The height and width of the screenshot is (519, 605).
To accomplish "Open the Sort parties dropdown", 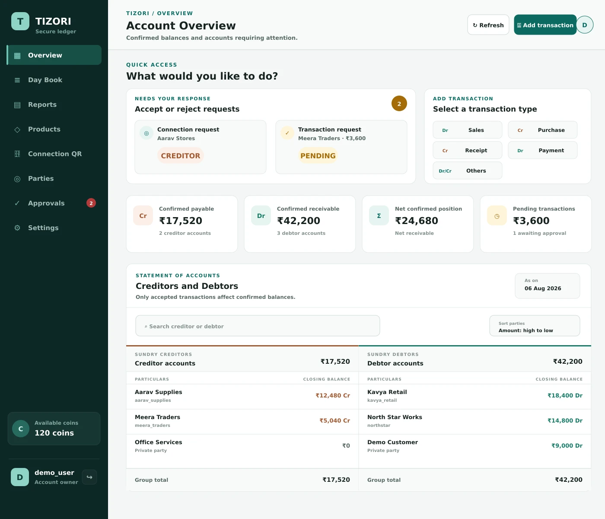I will 535,326.
